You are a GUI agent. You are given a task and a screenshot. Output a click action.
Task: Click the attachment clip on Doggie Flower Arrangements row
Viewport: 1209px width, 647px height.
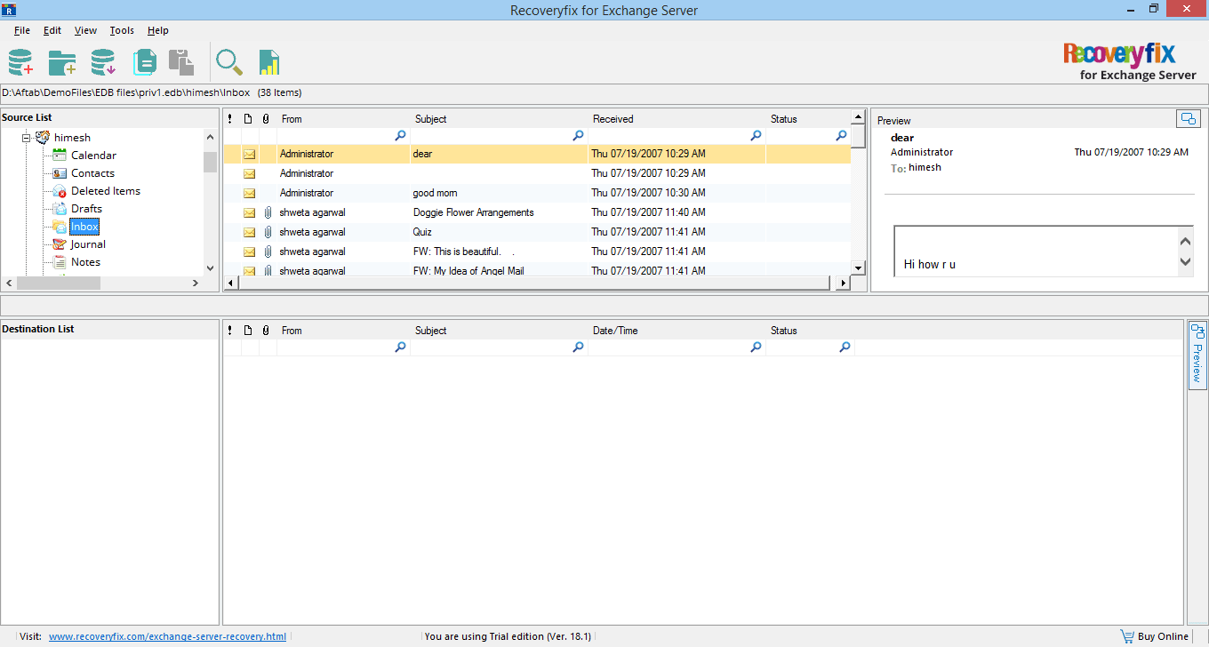click(x=268, y=212)
